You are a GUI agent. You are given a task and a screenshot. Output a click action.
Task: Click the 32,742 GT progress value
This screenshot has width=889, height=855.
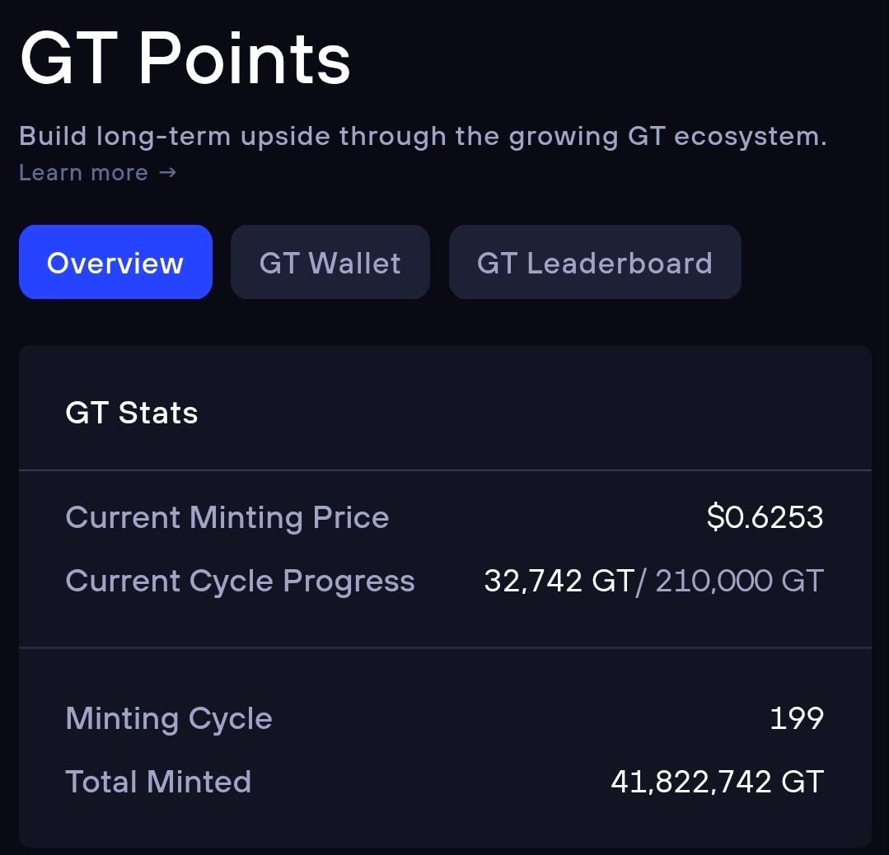pyautogui.click(x=559, y=582)
